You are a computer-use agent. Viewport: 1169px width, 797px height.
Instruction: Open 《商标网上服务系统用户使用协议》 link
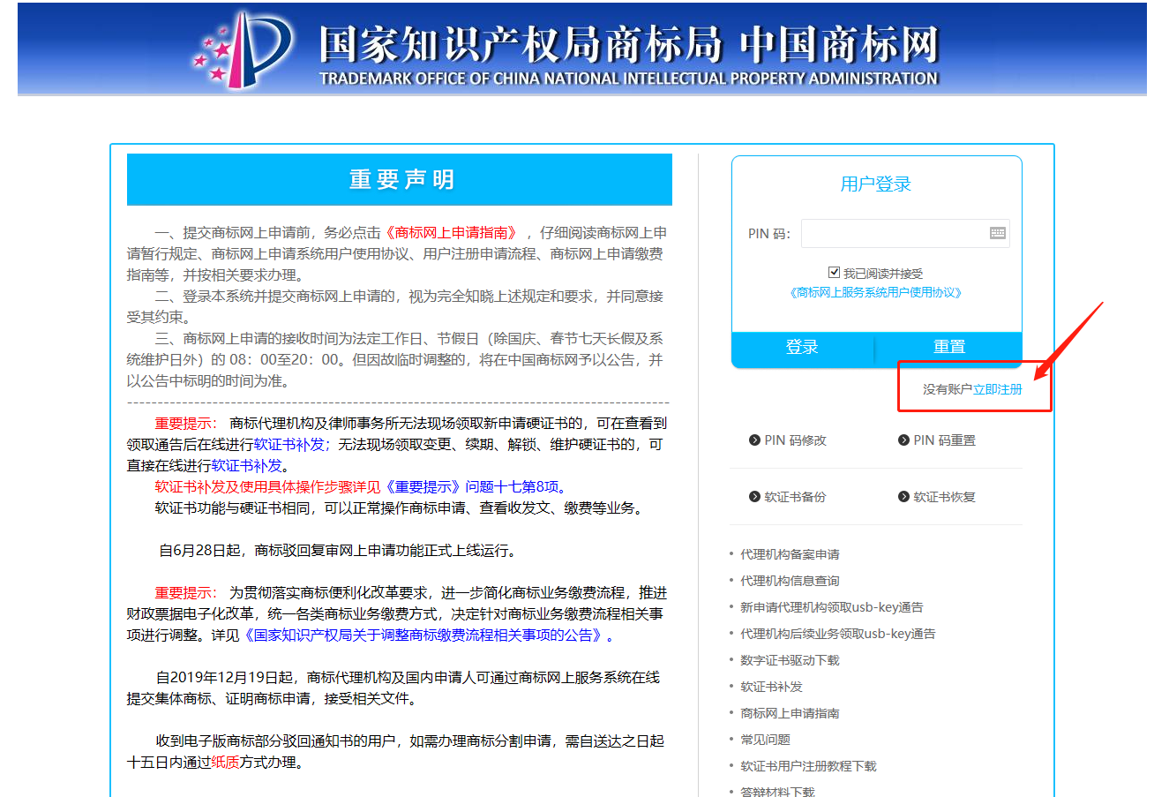(875, 293)
